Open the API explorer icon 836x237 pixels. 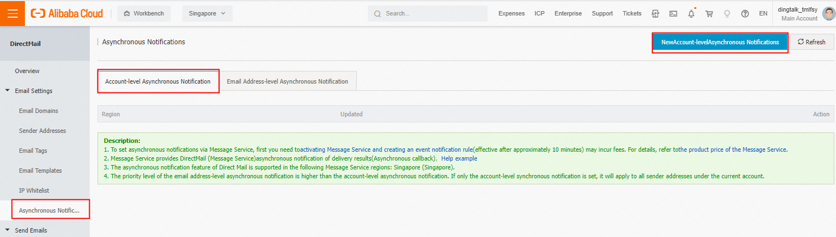(x=655, y=13)
